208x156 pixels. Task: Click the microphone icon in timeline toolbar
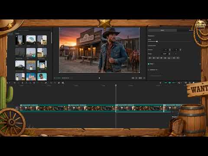(x=160, y=83)
